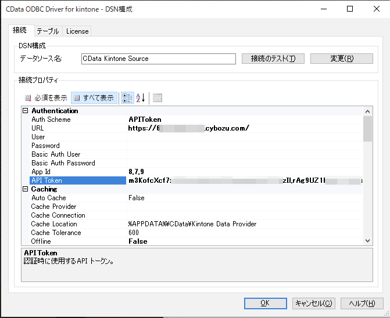Click the scroll up arrow in property grid
Image resolution: width=390 pixels, height=318 pixels.
pos(367,111)
